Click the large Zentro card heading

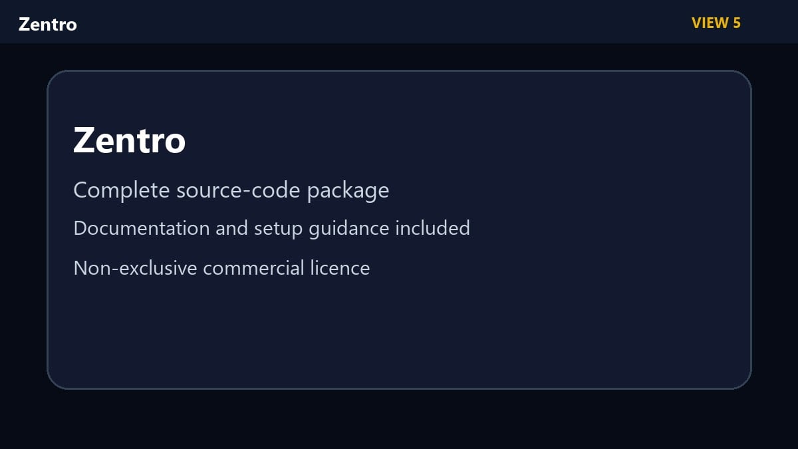pos(130,140)
